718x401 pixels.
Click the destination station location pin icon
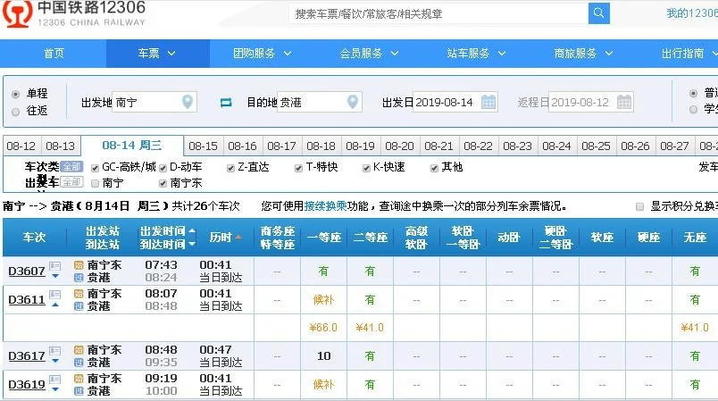352,102
